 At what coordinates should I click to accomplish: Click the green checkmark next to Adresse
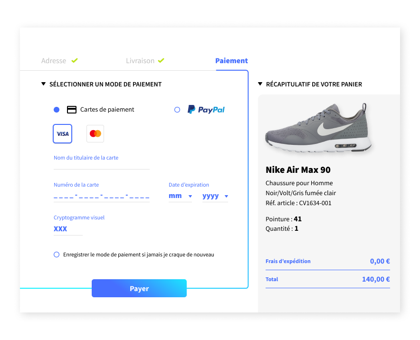click(75, 60)
